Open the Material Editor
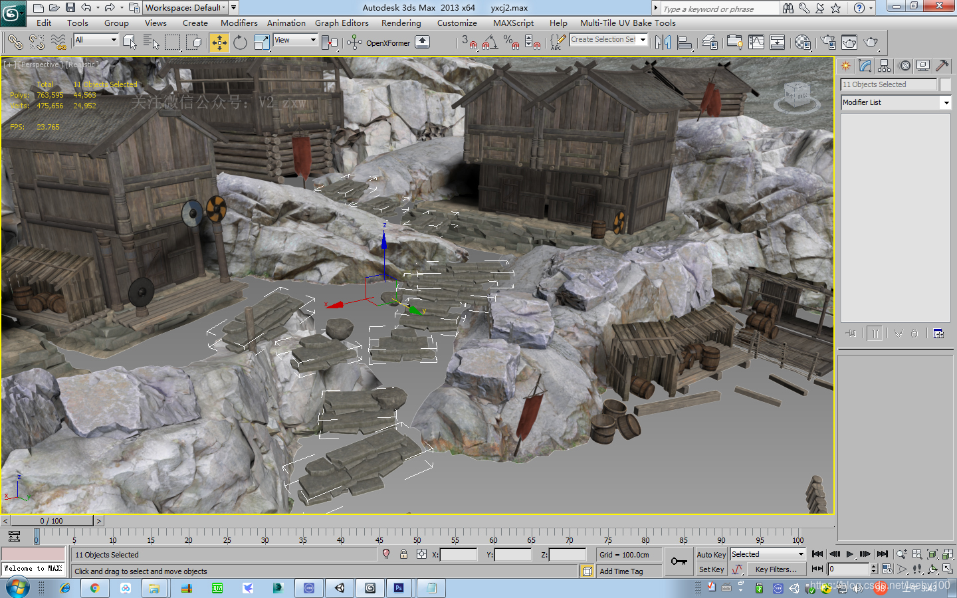957x598 pixels. (803, 43)
